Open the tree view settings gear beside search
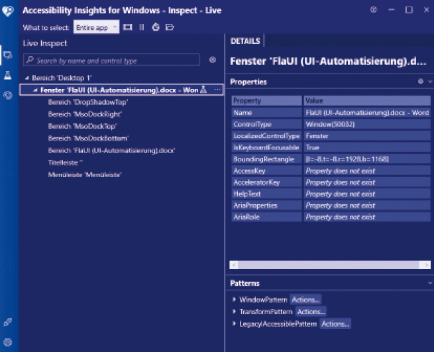Viewport: 434px width, 352px height. point(213,60)
